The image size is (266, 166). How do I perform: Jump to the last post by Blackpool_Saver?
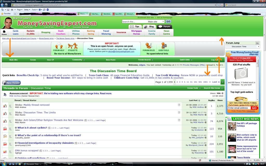205,145
